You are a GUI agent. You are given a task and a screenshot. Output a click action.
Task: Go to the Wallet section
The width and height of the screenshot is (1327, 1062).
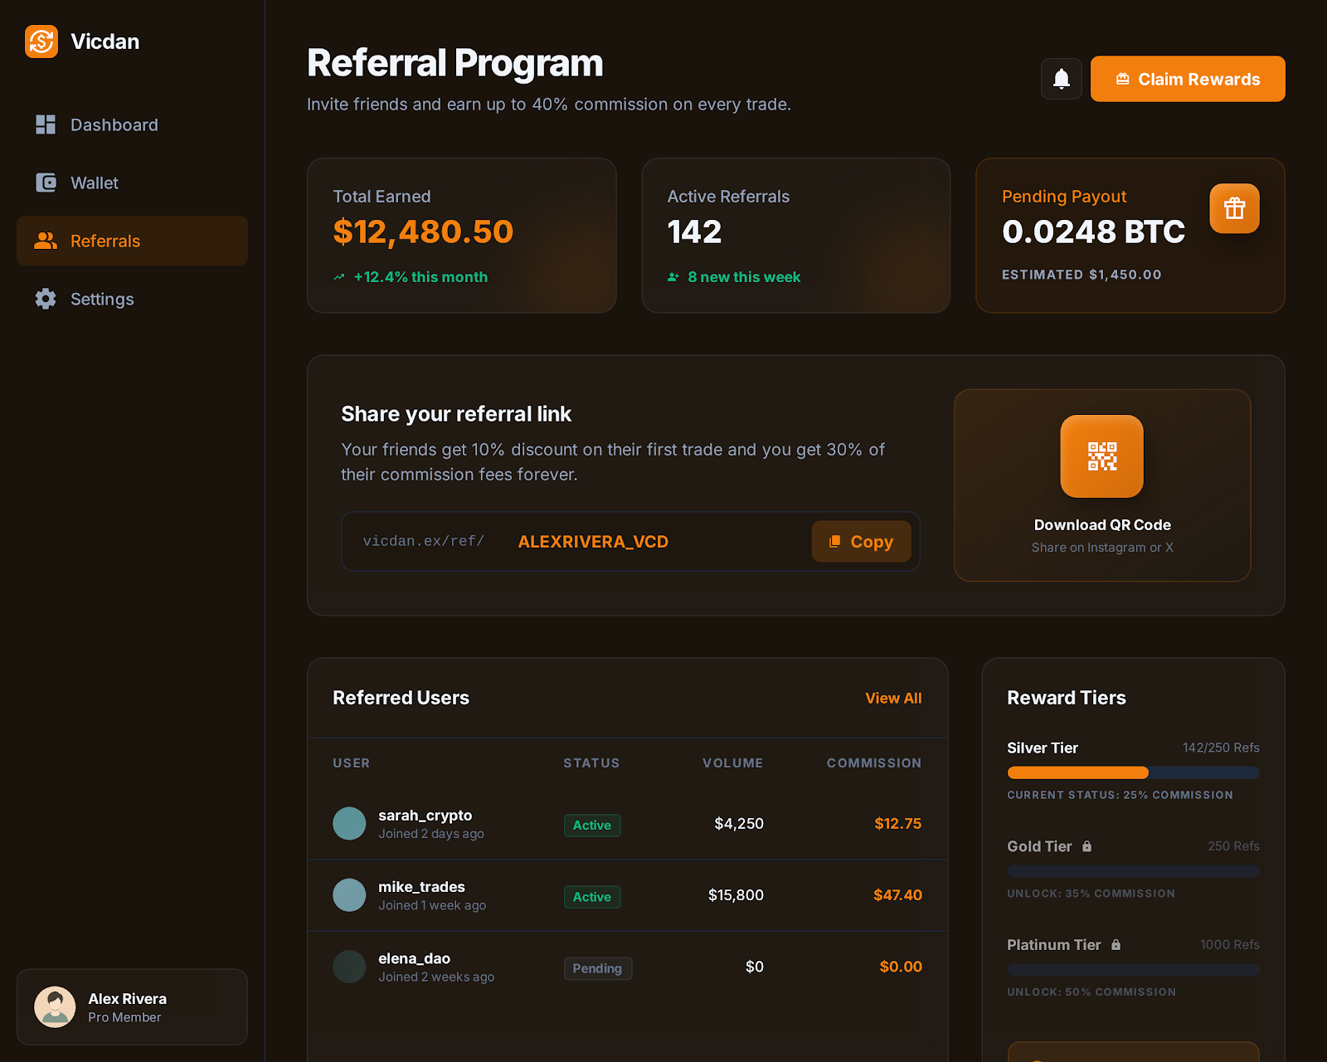click(95, 183)
